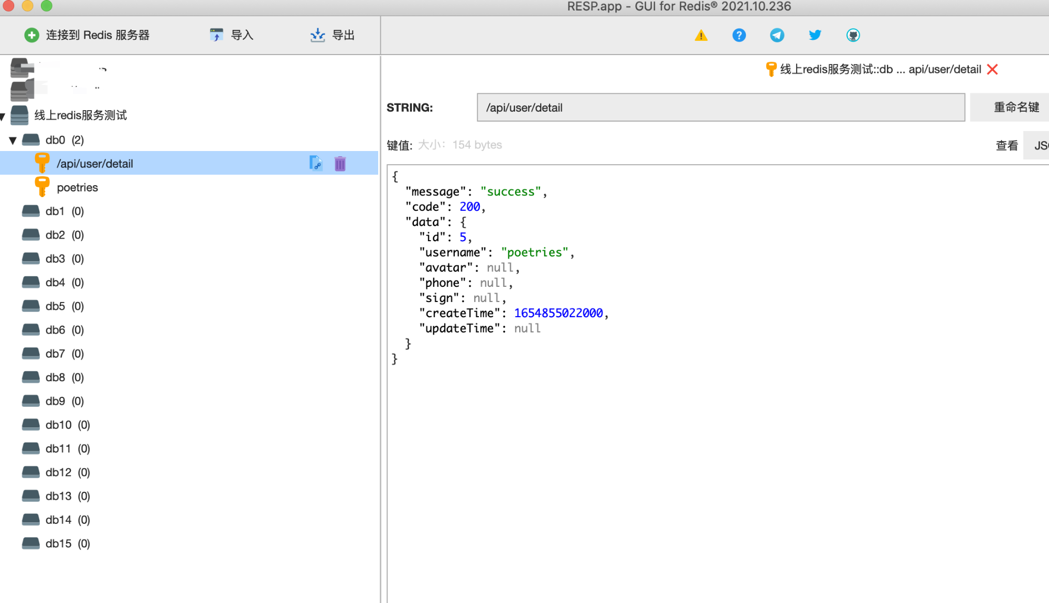
Task: Close the api/user/detail key tab
Action: tap(992, 69)
